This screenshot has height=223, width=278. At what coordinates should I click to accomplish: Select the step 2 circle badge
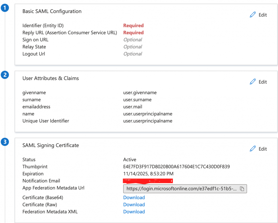point(5,75)
